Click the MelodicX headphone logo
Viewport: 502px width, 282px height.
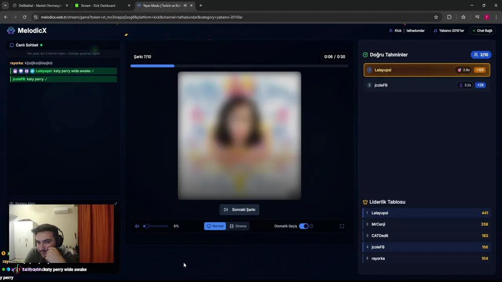(11, 31)
